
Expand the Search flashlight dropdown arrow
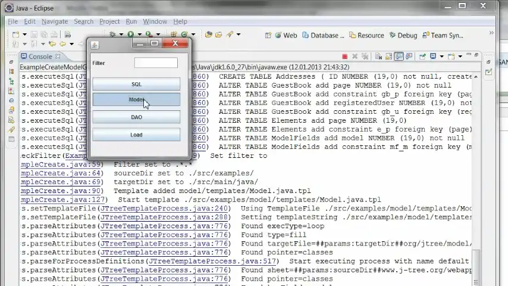(239, 35)
